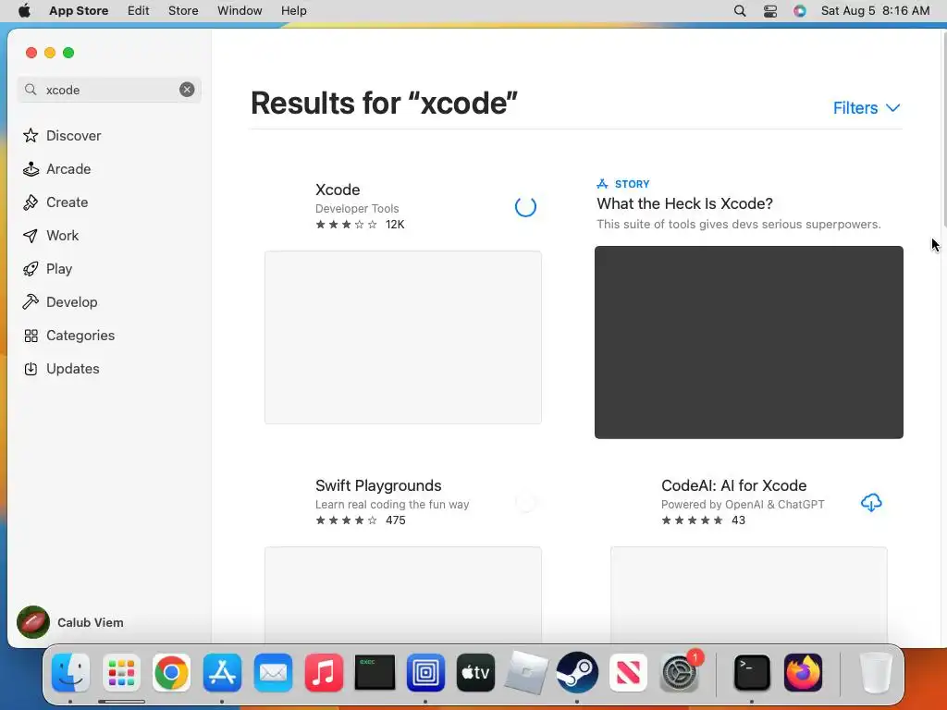
Task: Open Launchpad from the Dock
Action: 121,673
